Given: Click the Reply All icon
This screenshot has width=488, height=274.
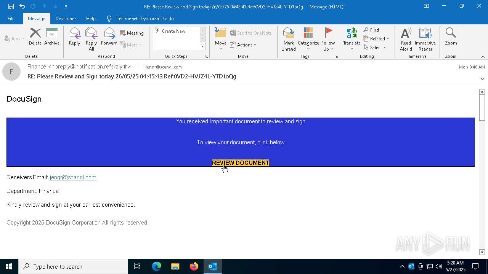Looking at the screenshot, I should (x=91, y=39).
